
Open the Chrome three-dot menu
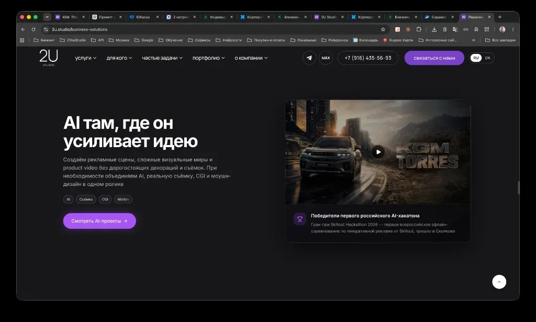pos(513,29)
